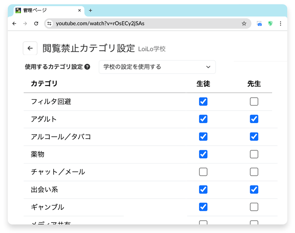Open 学校の設定を使用する dropdown

(157, 67)
